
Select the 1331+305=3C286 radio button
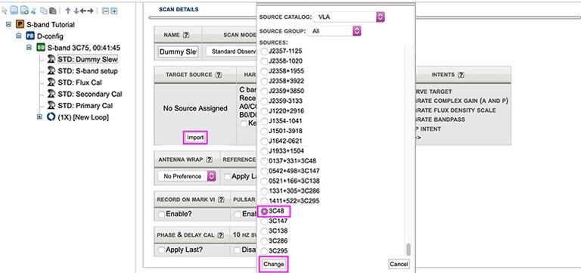pos(265,191)
